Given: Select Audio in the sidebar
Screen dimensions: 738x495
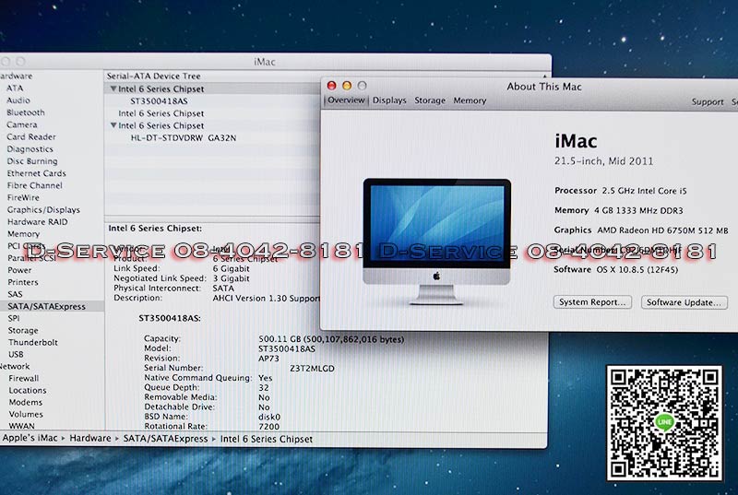Looking at the screenshot, I should [18, 100].
